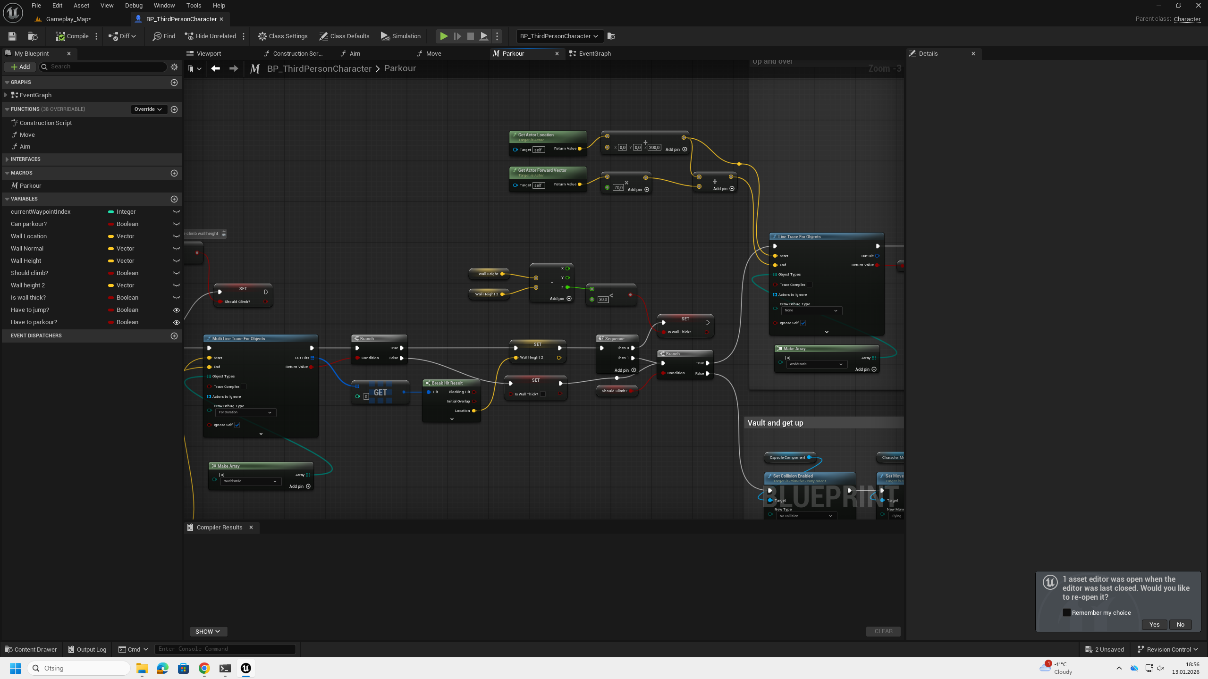Toggle eye visibility for Have to jump?
The width and height of the screenshot is (1208, 679).
pos(176,310)
